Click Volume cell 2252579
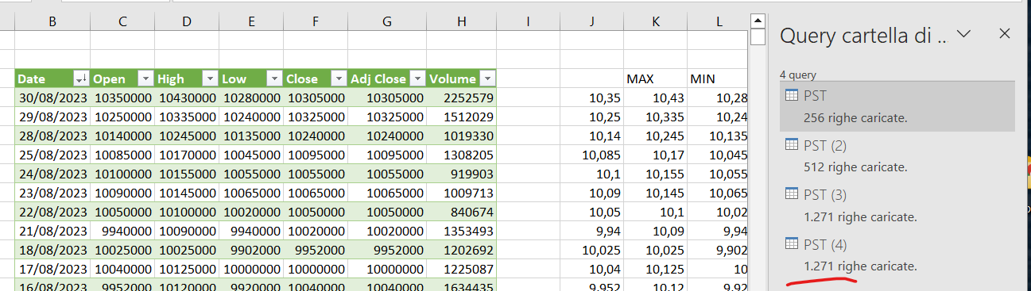Screen dimensions: 1031x291 pyautogui.click(x=462, y=98)
